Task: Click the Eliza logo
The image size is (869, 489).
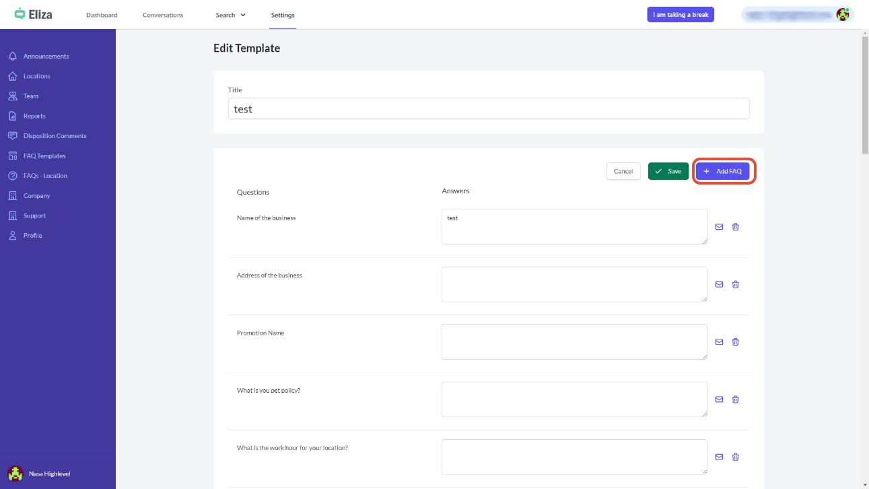Action: pyautogui.click(x=34, y=14)
